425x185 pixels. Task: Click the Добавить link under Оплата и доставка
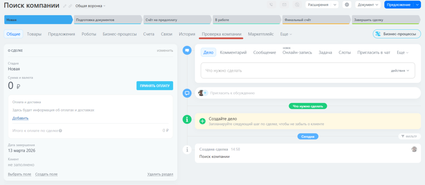20,118
